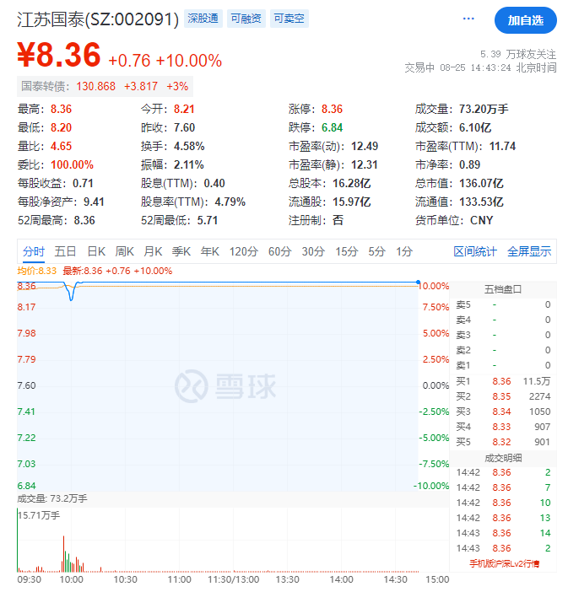The height and width of the screenshot is (592, 568).
Task: Click the 总市值 136.07亿 value
Action: [x=481, y=183]
